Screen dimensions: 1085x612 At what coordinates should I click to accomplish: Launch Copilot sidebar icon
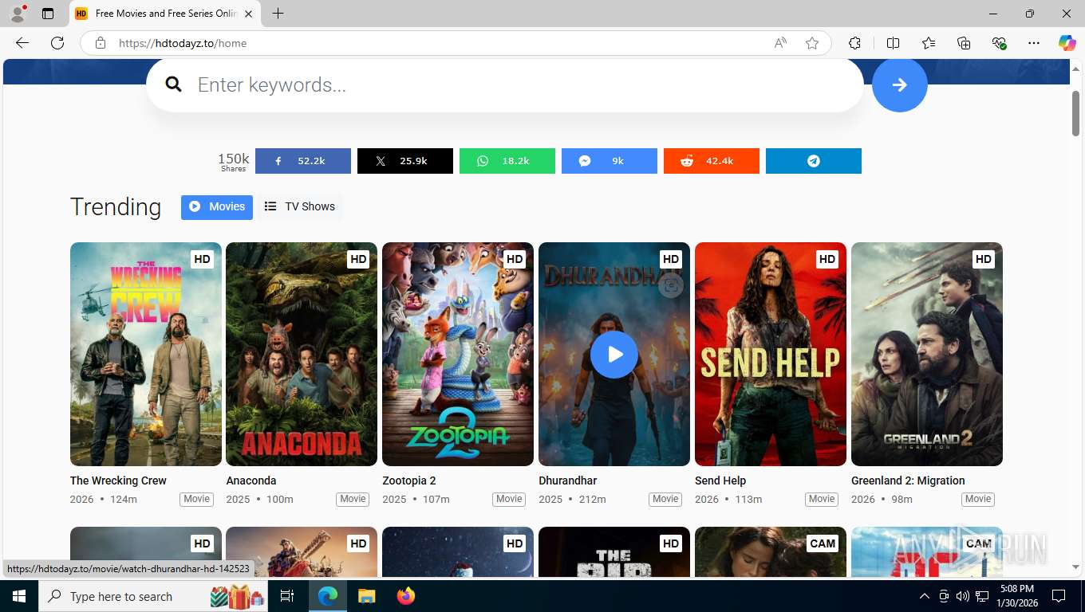(x=1067, y=43)
